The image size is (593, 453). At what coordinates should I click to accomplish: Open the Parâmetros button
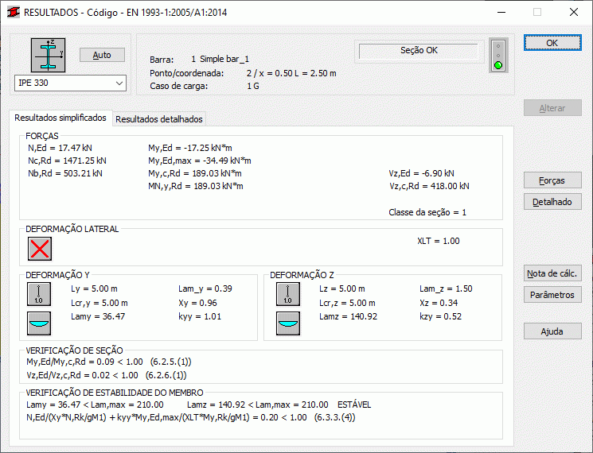[552, 295]
